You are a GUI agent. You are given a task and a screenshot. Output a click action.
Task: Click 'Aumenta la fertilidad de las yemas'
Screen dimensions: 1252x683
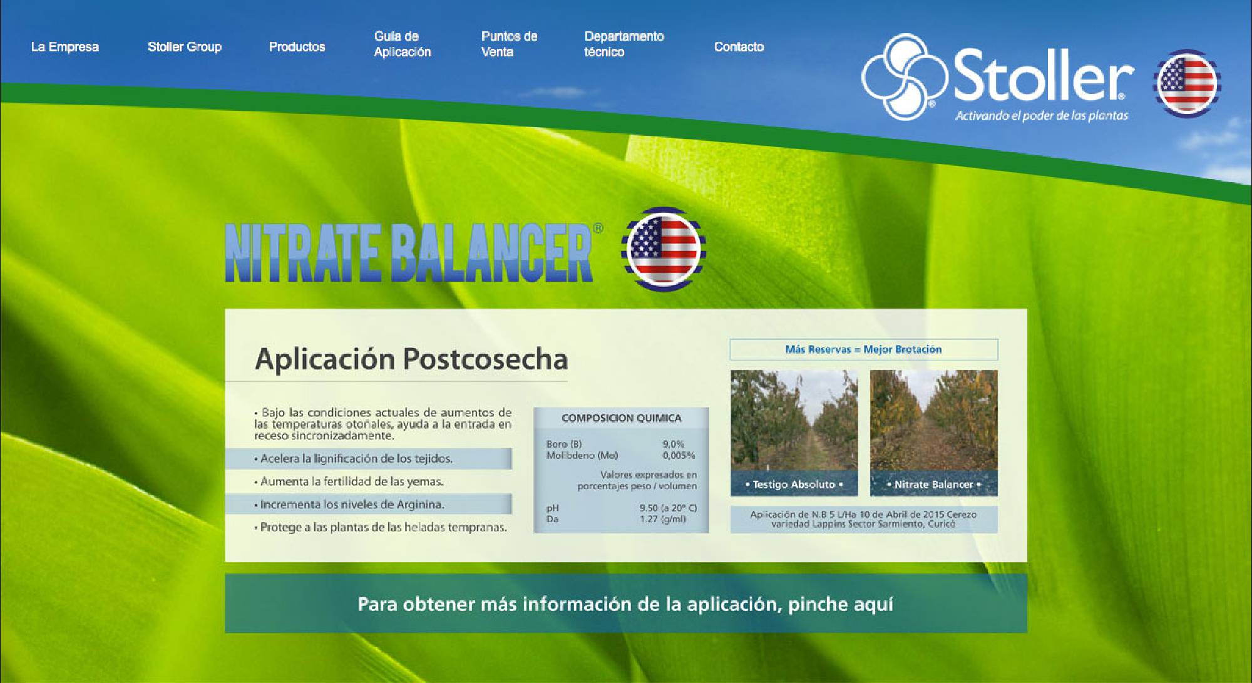(349, 481)
